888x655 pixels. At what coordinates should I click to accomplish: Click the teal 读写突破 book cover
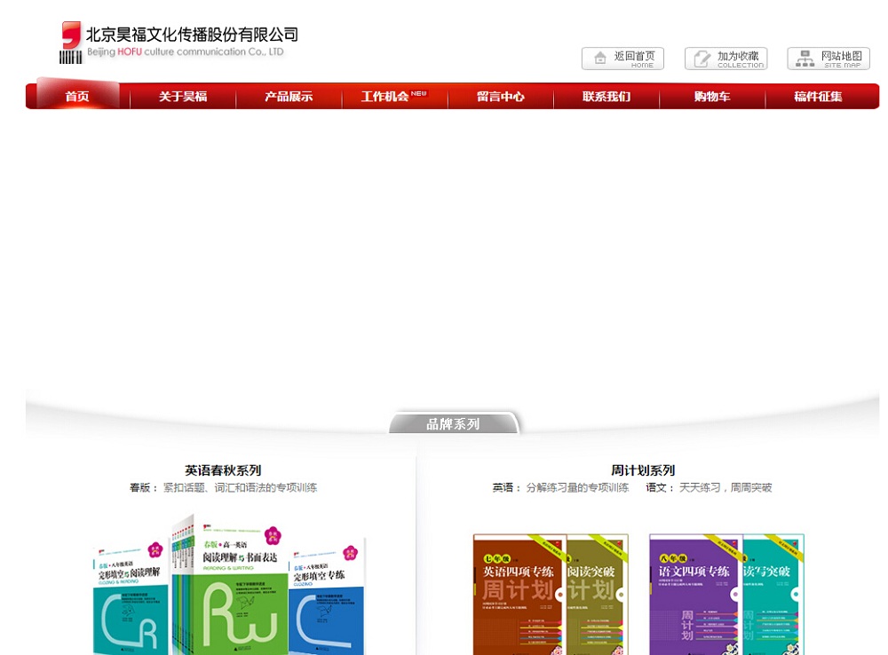click(773, 594)
